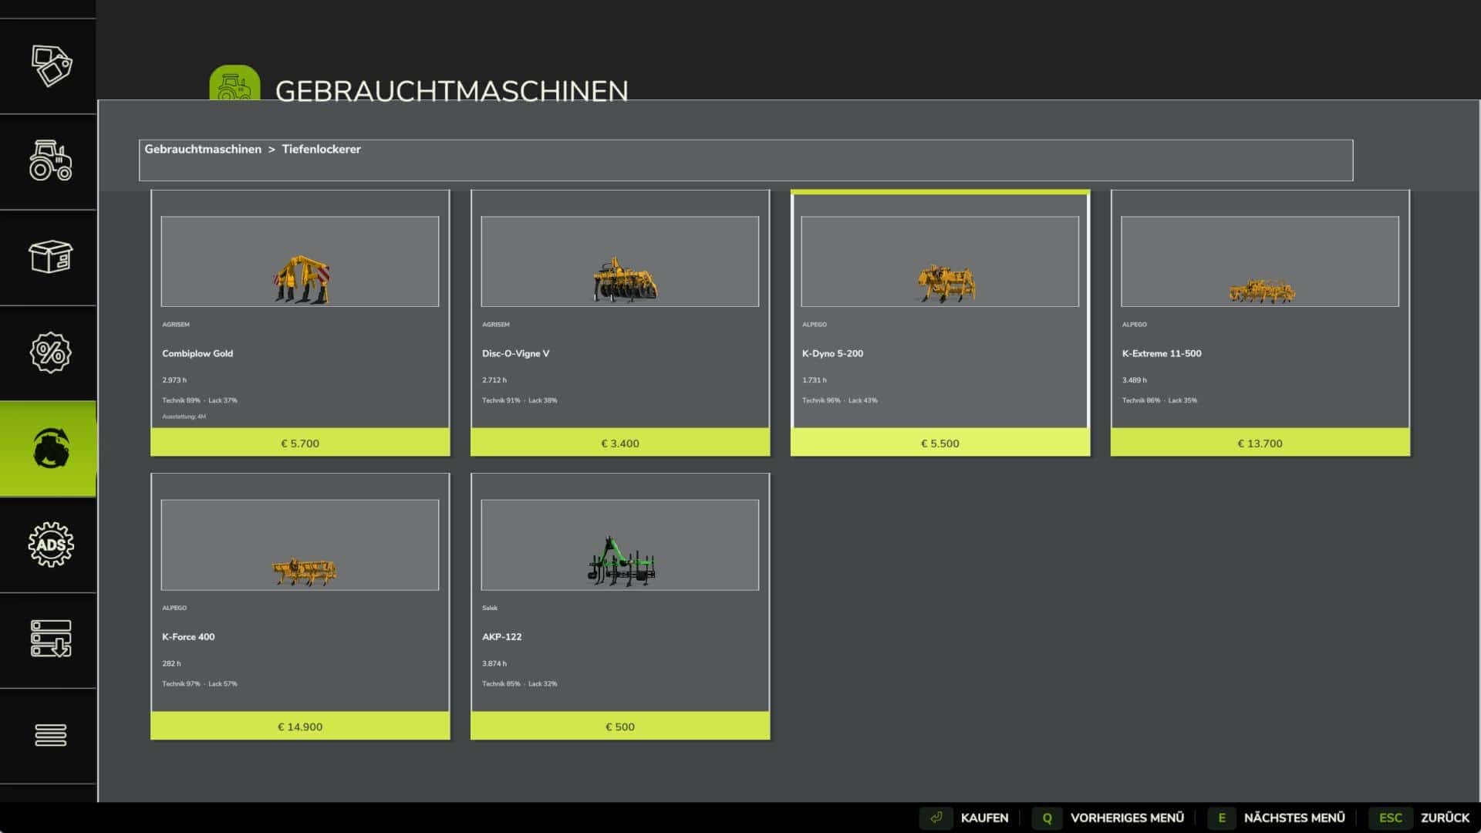The image size is (1481, 833).
Task: Click the 1.731 h operating hours text
Action: click(x=815, y=380)
